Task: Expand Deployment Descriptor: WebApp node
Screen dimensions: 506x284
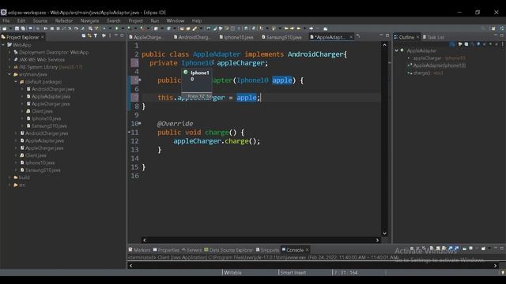Action: tap(9, 52)
